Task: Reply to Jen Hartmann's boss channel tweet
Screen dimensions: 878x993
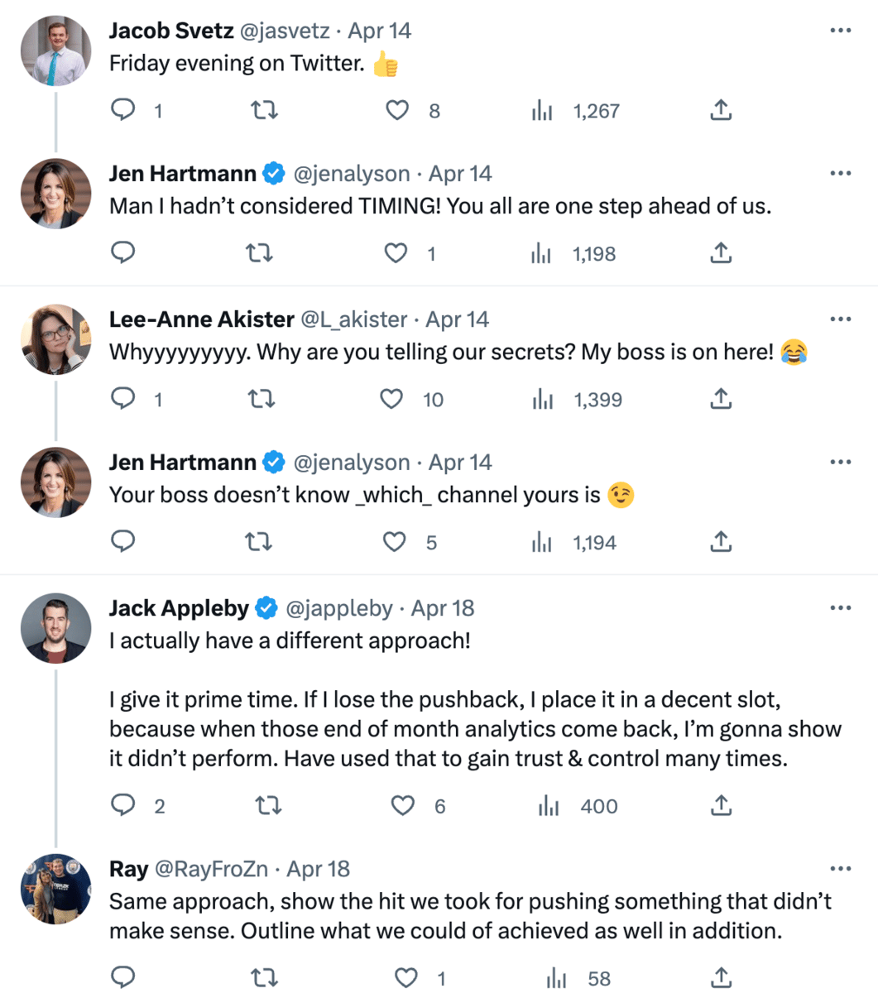Action: 123,542
